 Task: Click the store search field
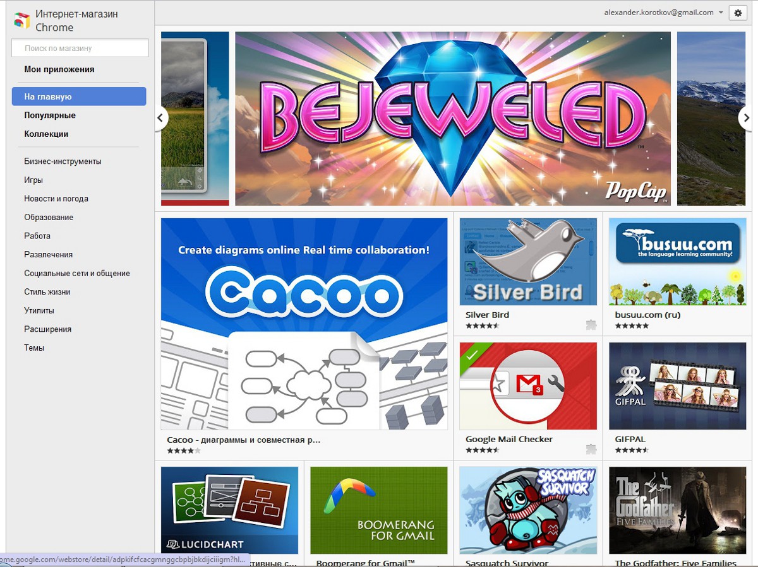80,48
